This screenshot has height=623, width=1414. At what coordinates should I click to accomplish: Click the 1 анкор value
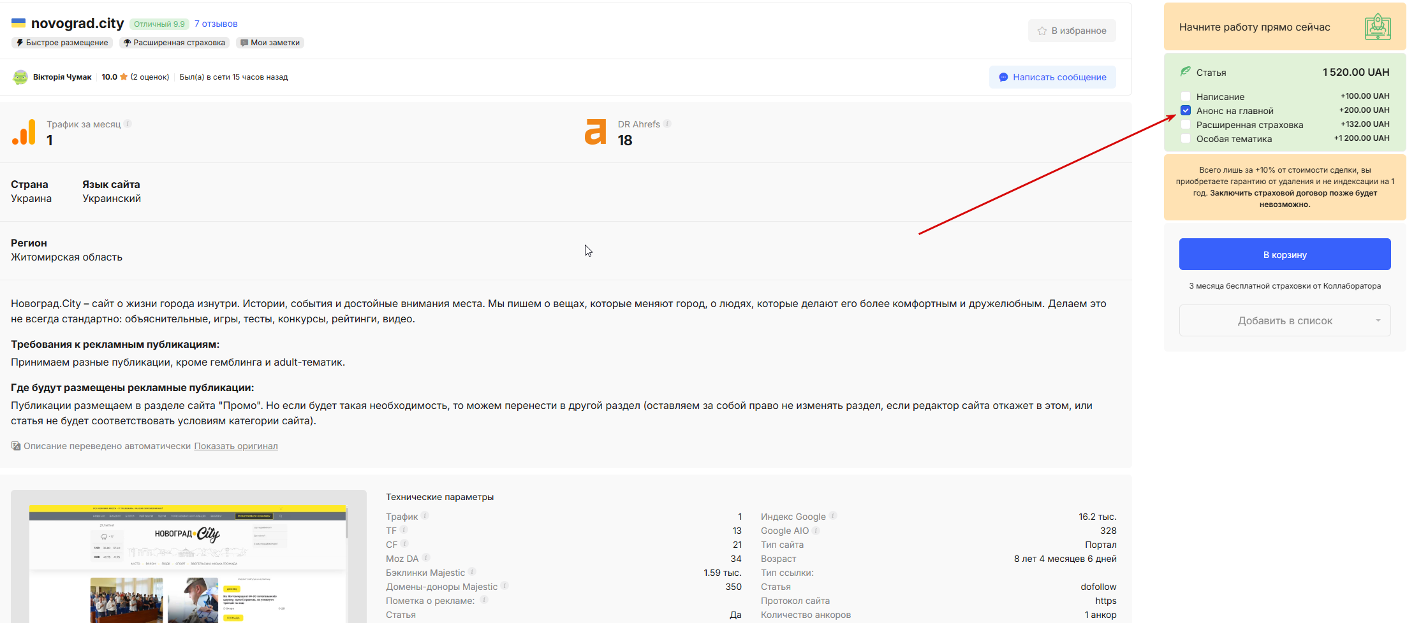1101,615
